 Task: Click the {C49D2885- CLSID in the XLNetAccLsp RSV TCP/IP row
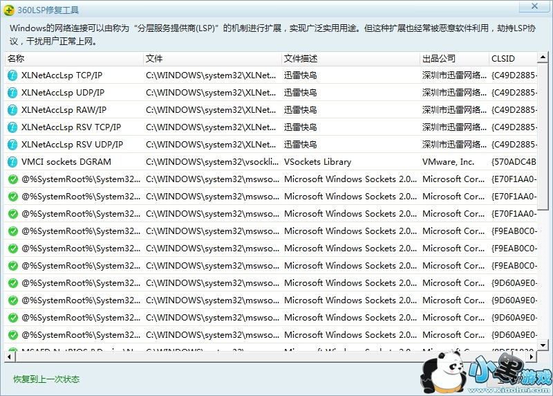click(514, 127)
